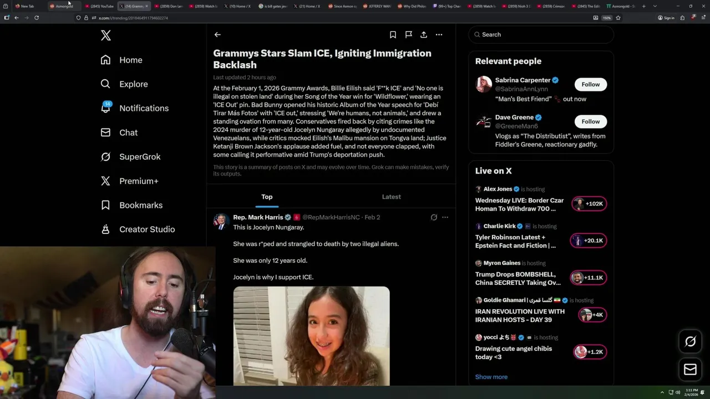Screen dimensions: 710x399
Task: Switch to the (10) Home / X browser tab
Action: click(239, 6)
